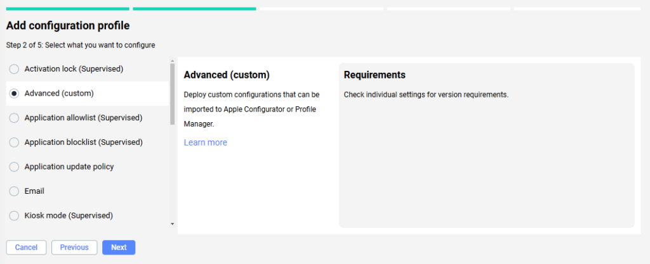Go back with the Previous button
650x264 pixels.
point(74,248)
